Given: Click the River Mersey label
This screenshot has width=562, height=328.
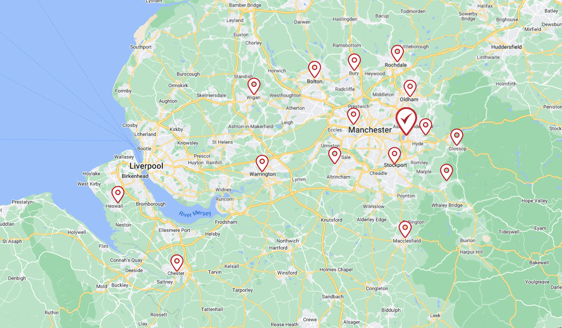Looking at the screenshot, I should [195, 214].
